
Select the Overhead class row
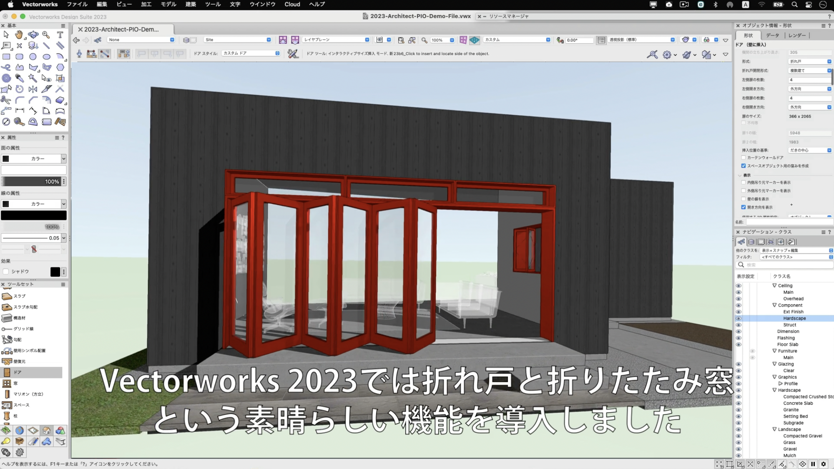(x=793, y=299)
